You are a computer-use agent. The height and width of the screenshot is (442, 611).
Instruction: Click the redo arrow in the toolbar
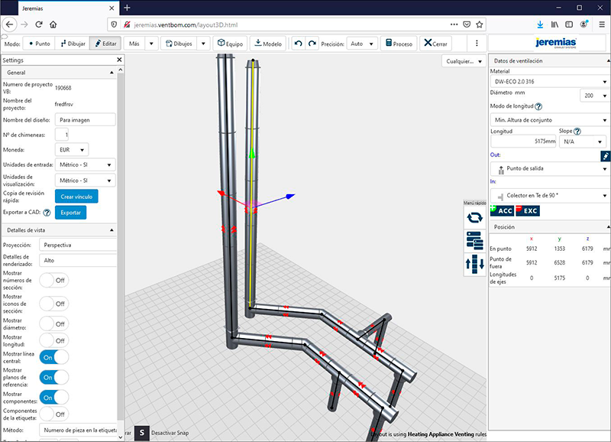pyautogui.click(x=312, y=44)
